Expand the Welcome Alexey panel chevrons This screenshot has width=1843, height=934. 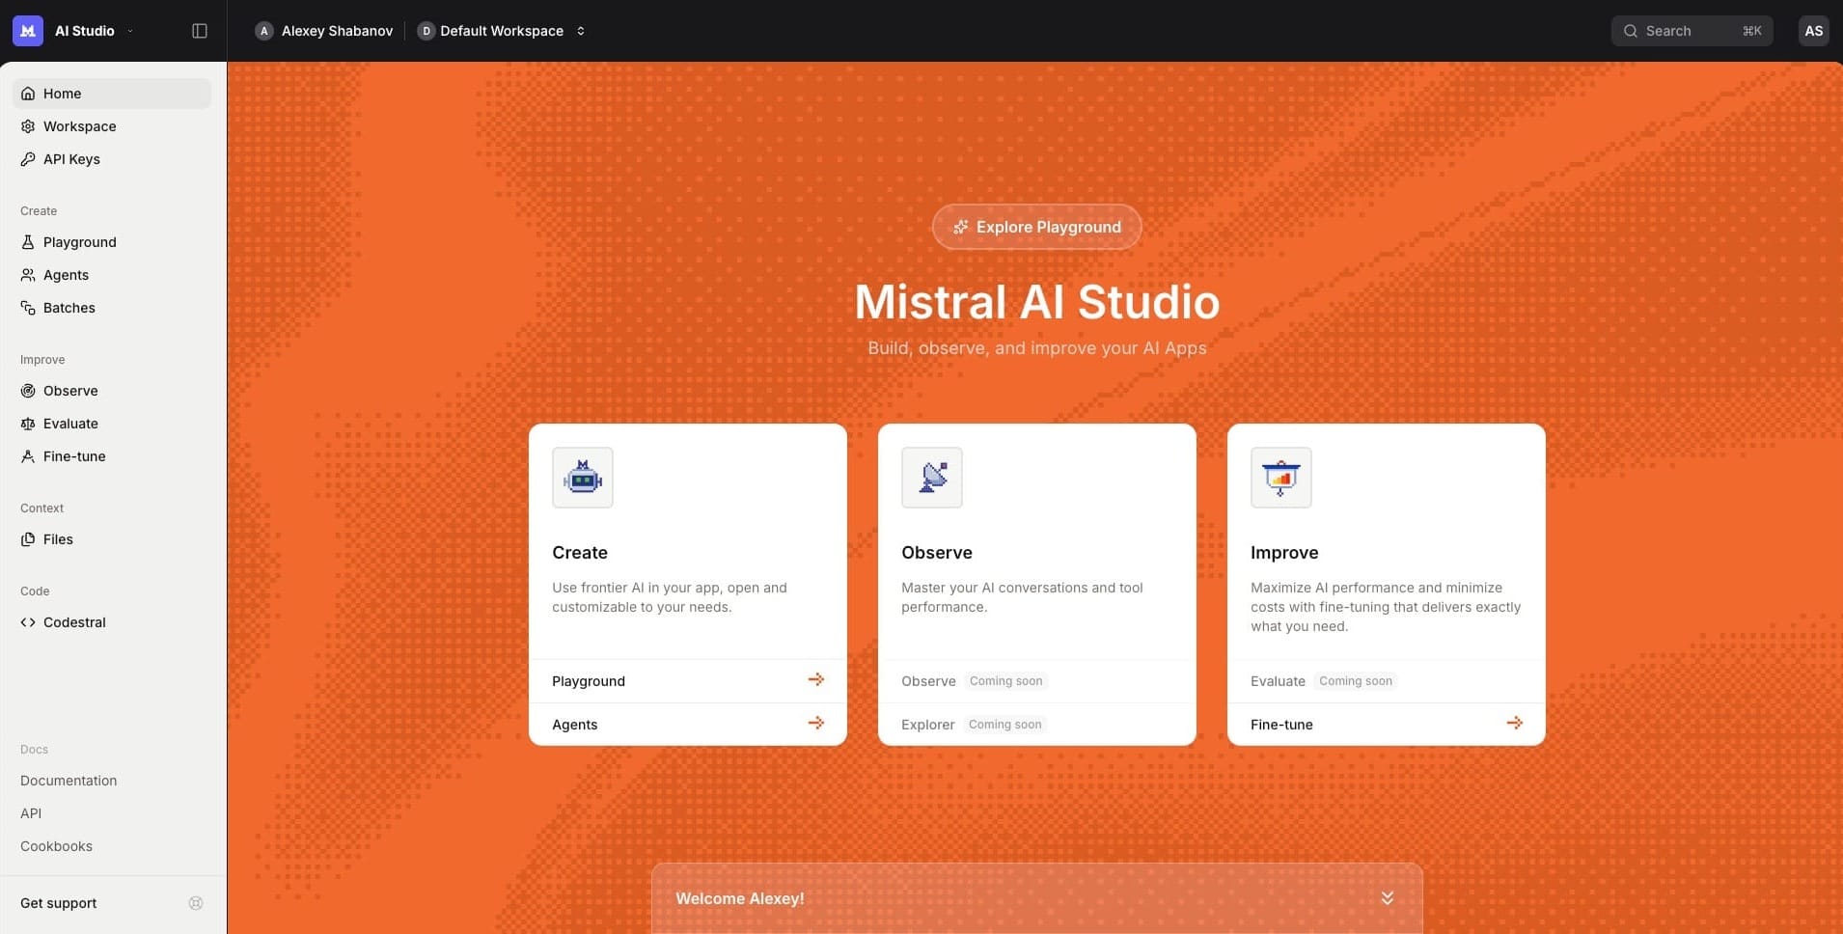[1387, 898]
